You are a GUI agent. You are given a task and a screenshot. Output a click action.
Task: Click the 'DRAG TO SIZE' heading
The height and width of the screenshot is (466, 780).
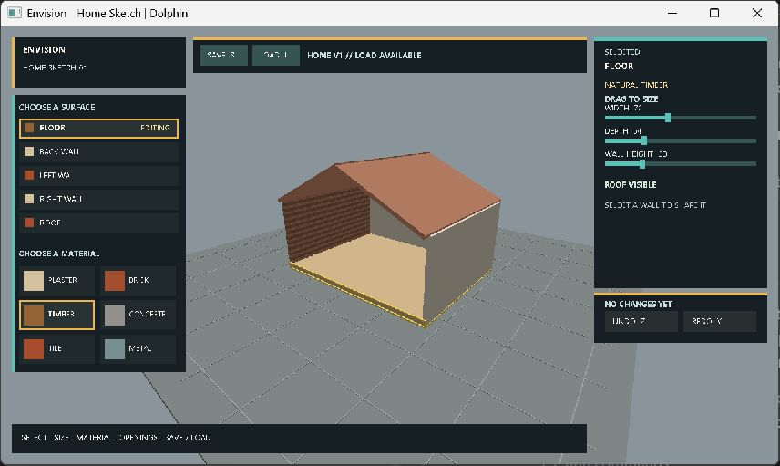point(631,99)
